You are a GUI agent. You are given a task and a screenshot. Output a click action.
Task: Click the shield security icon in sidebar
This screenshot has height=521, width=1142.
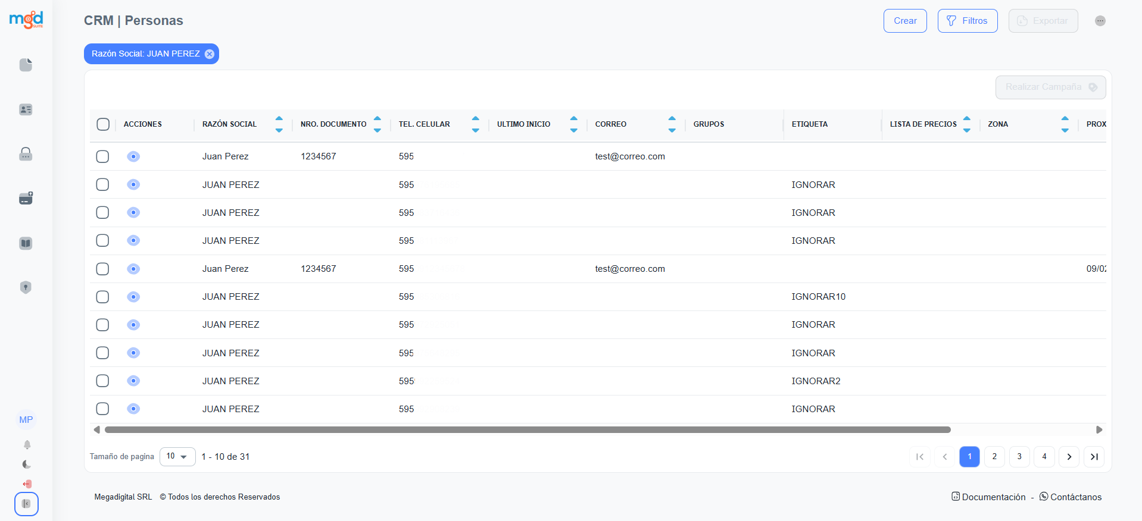pos(26,287)
